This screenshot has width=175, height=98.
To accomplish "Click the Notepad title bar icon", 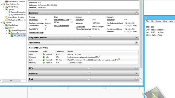I will (x=147, y=17).
